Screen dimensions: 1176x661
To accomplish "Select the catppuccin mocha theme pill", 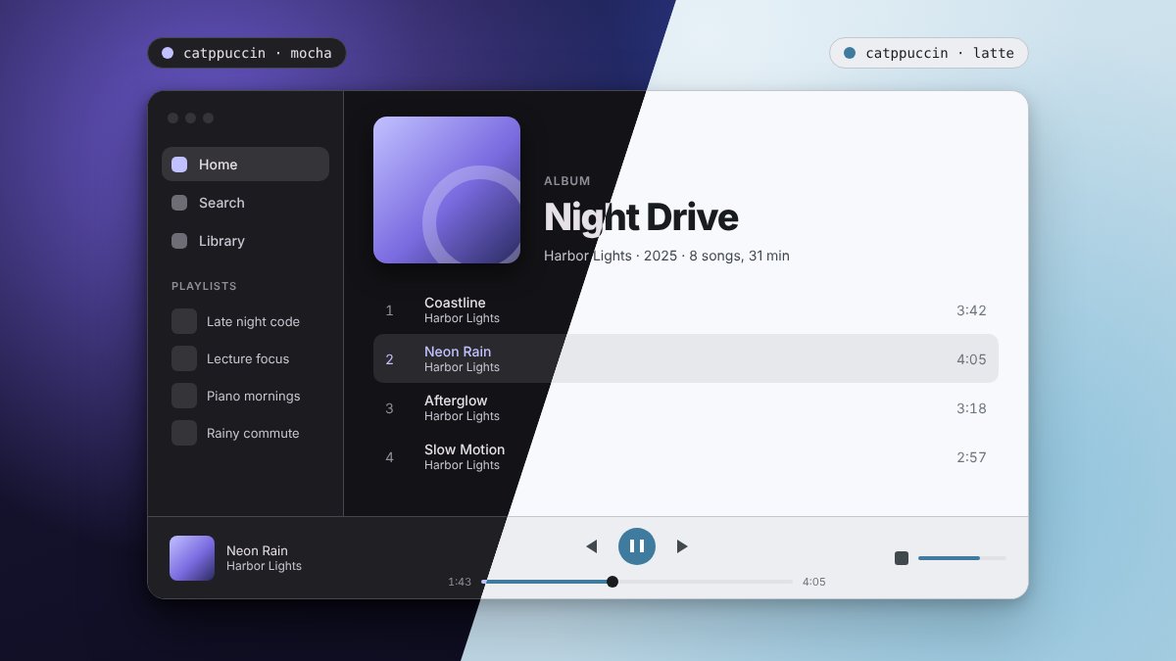I will [x=247, y=53].
